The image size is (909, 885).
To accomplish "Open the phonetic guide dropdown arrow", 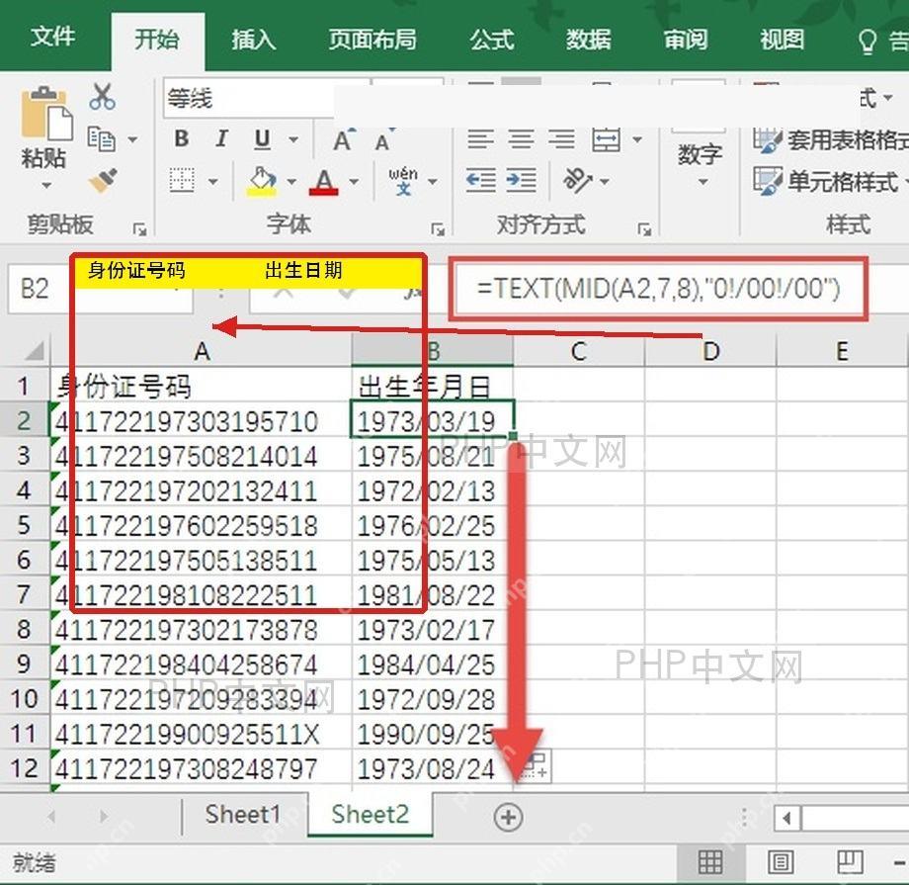I will coord(433,182).
